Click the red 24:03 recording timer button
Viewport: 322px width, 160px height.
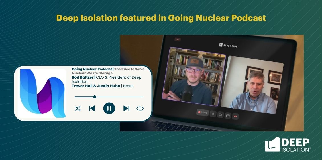(203, 113)
